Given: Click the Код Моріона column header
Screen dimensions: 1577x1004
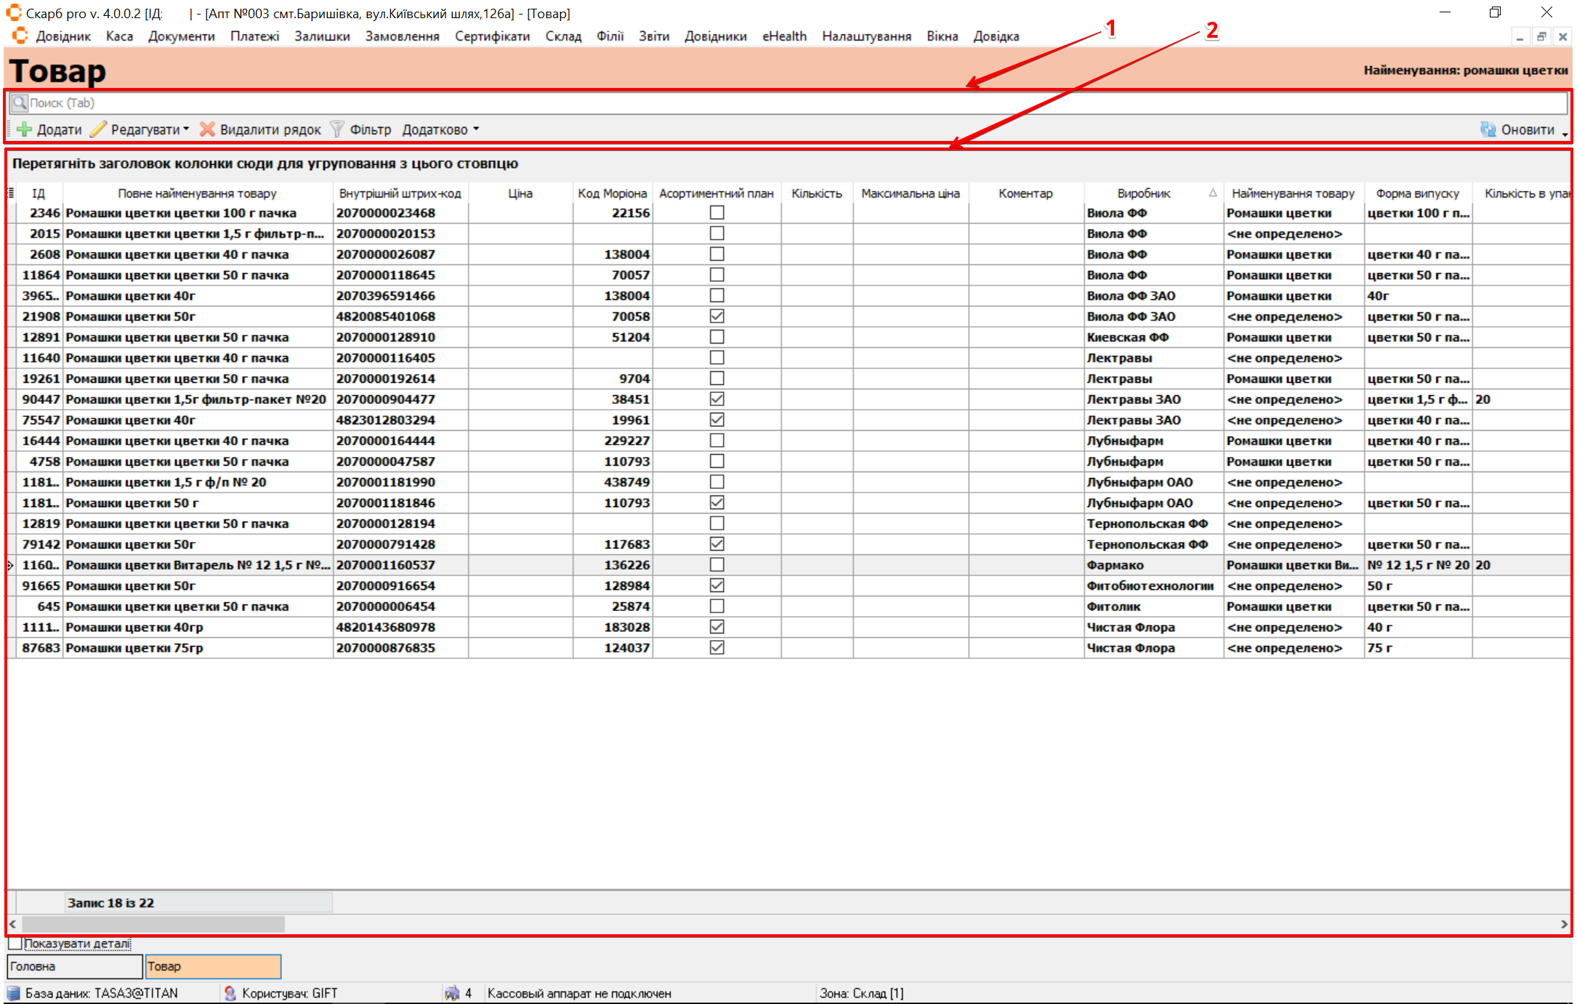Looking at the screenshot, I should pos(612,193).
